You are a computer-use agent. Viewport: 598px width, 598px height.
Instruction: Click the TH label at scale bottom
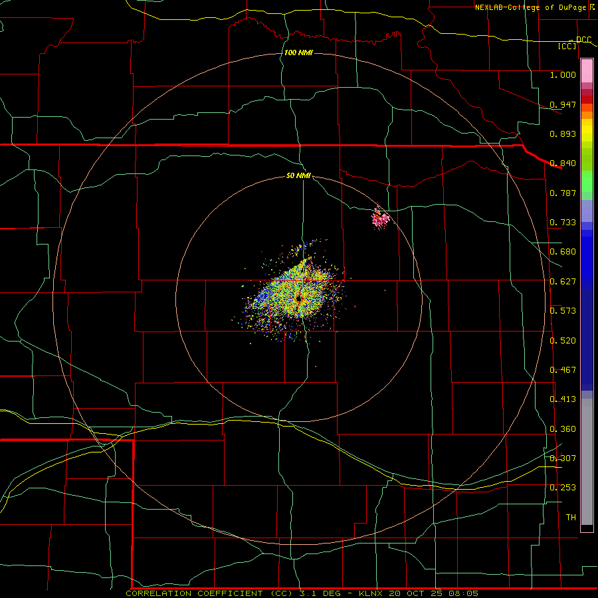pyautogui.click(x=571, y=518)
